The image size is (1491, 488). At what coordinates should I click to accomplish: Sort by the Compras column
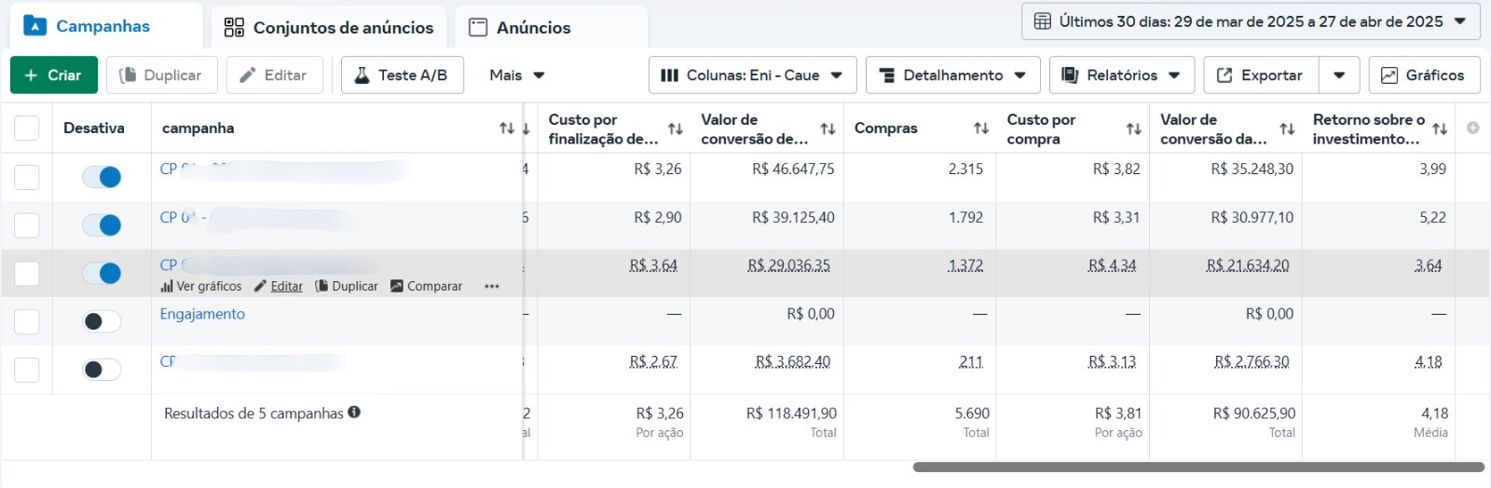tap(981, 129)
